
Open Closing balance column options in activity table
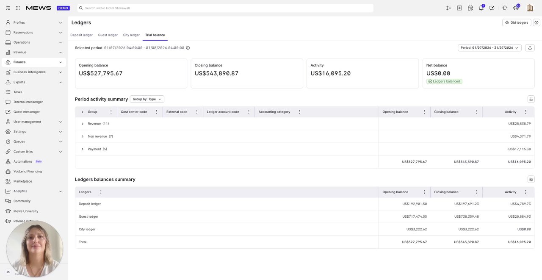pos(476,112)
